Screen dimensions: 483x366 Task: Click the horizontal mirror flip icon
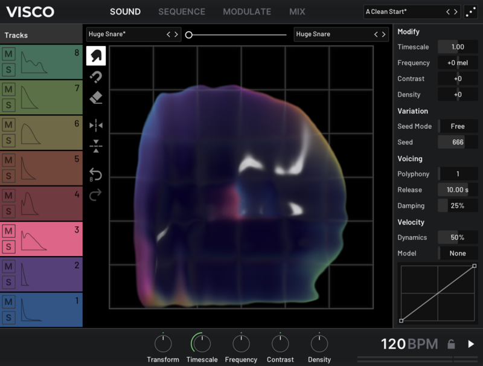click(x=96, y=125)
